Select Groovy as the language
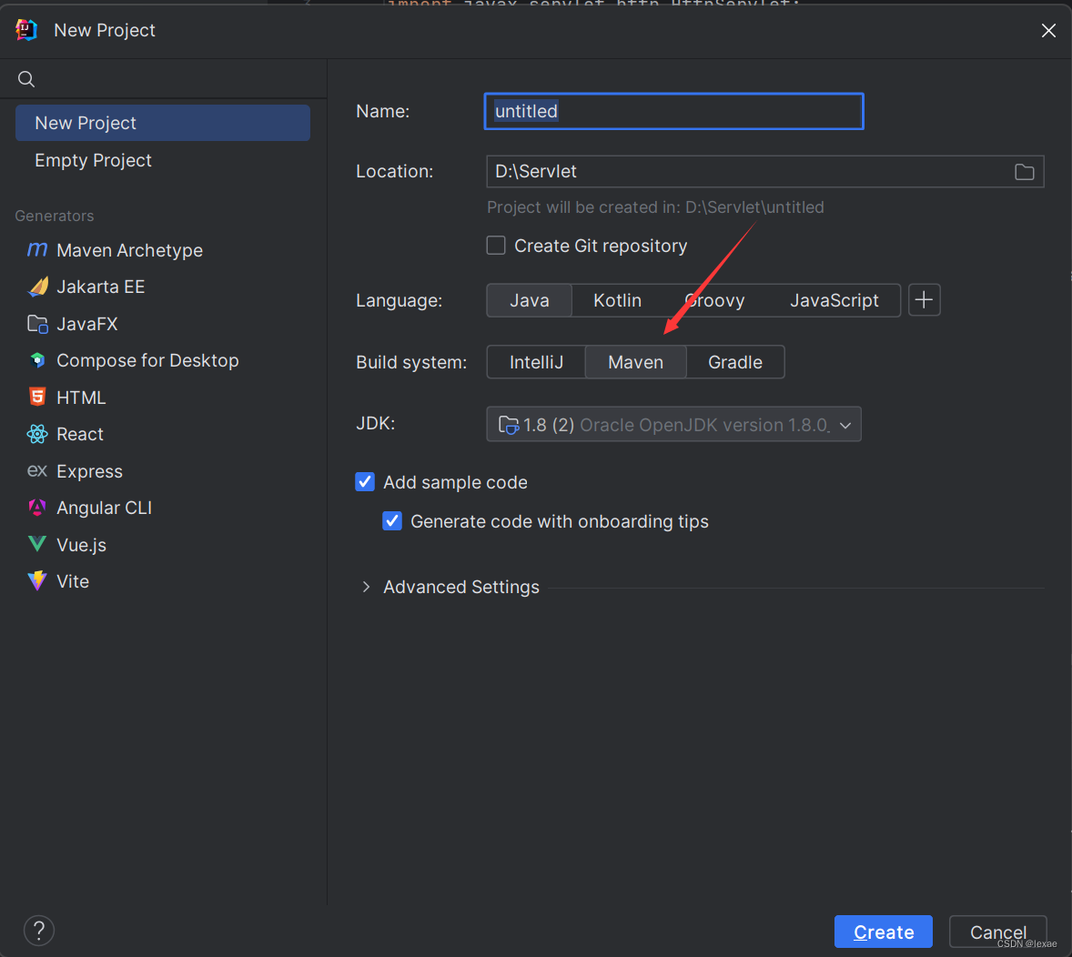The height and width of the screenshot is (957, 1072). (714, 300)
